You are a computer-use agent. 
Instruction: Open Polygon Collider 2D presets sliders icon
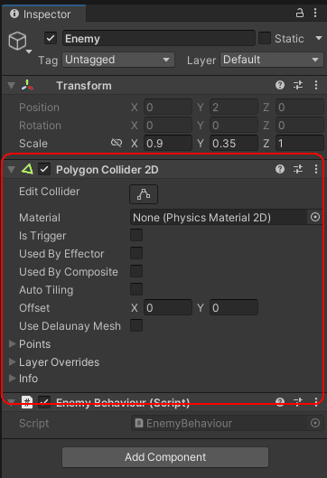click(298, 169)
